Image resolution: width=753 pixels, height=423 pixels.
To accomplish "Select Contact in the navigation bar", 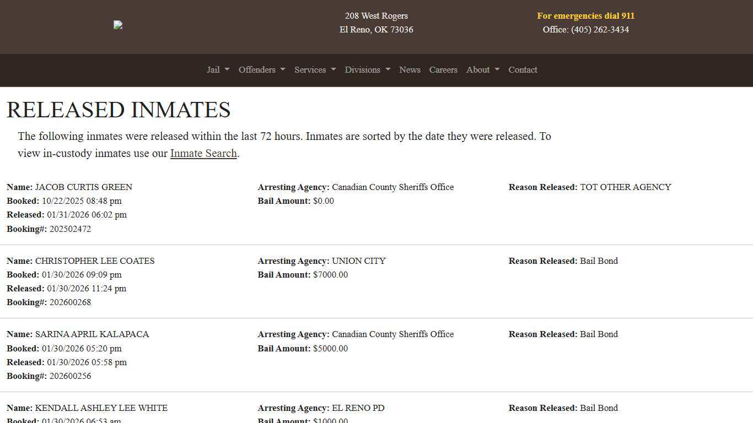I will click(x=523, y=70).
